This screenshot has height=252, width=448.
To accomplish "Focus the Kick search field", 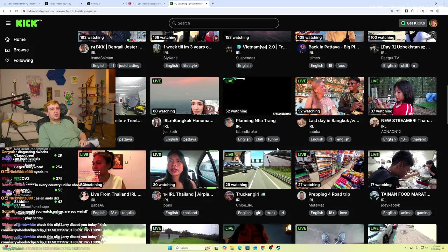I will 224,23.
